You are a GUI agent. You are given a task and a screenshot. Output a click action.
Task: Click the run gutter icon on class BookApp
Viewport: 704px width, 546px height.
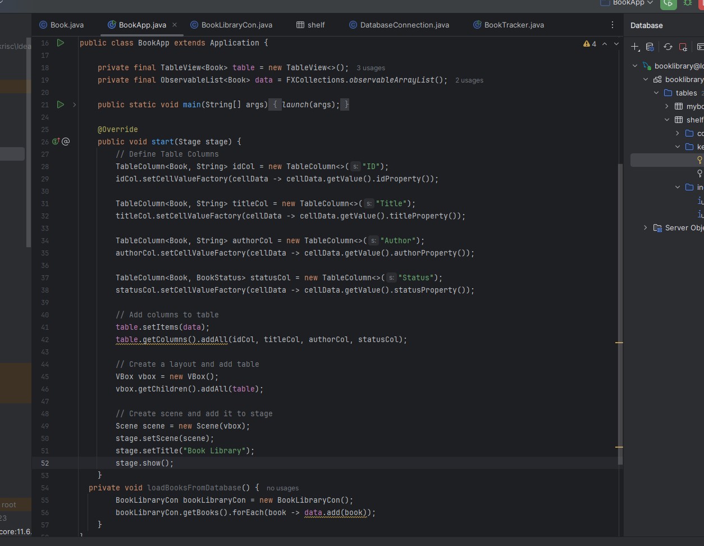[x=60, y=43]
